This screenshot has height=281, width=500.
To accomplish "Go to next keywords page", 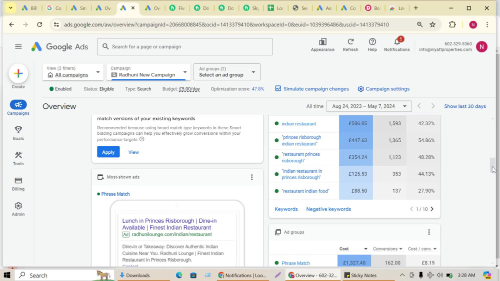I will (432, 209).
